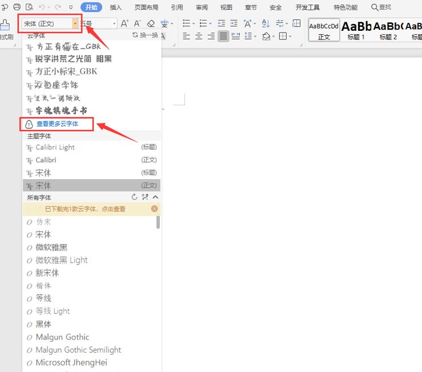Collapse the all fonts section
Screen dimensions: 422x372
point(155,197)
